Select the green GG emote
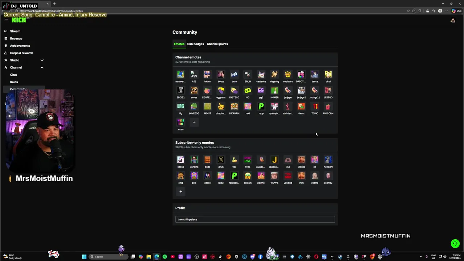The height and width of the screenshot is (261, 464). click(x=248, y=91)
